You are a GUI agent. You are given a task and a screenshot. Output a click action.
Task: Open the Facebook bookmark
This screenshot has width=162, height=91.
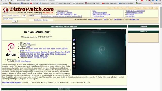25,3
